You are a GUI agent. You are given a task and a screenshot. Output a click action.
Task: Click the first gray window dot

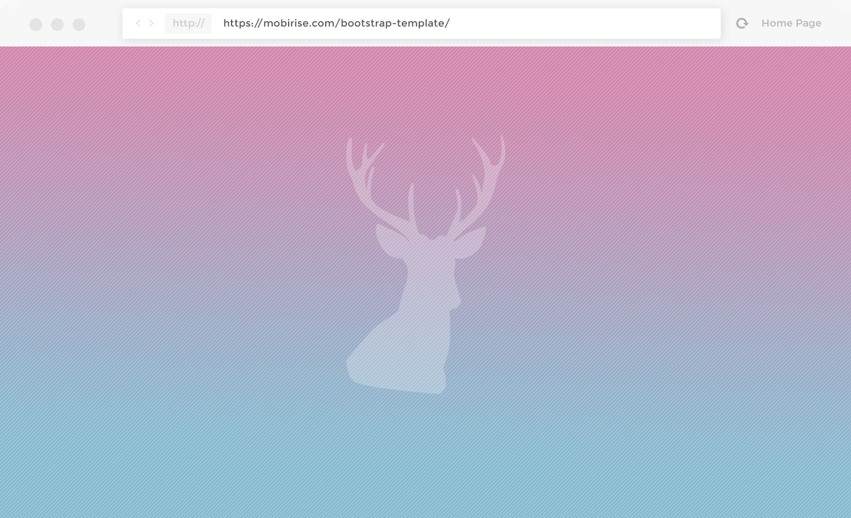pos(35,24)
